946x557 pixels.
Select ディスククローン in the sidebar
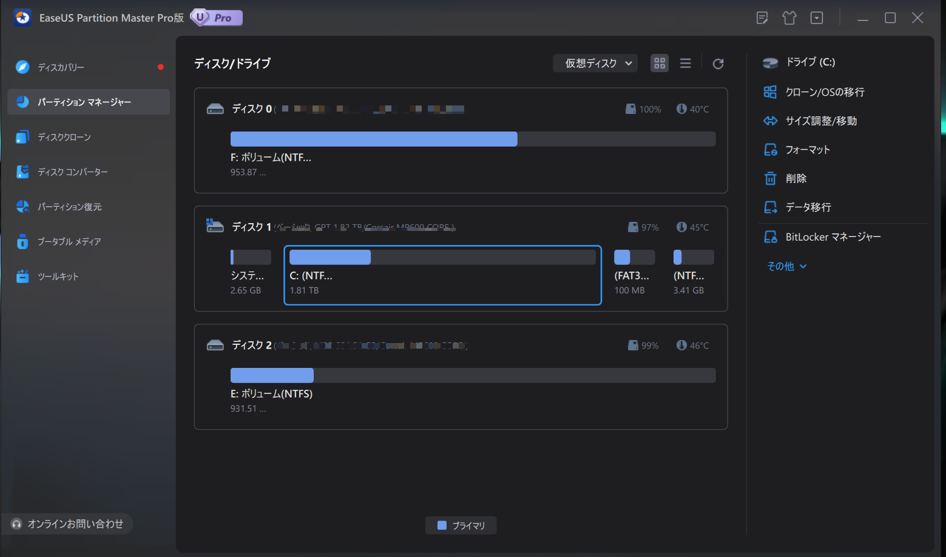64,137
